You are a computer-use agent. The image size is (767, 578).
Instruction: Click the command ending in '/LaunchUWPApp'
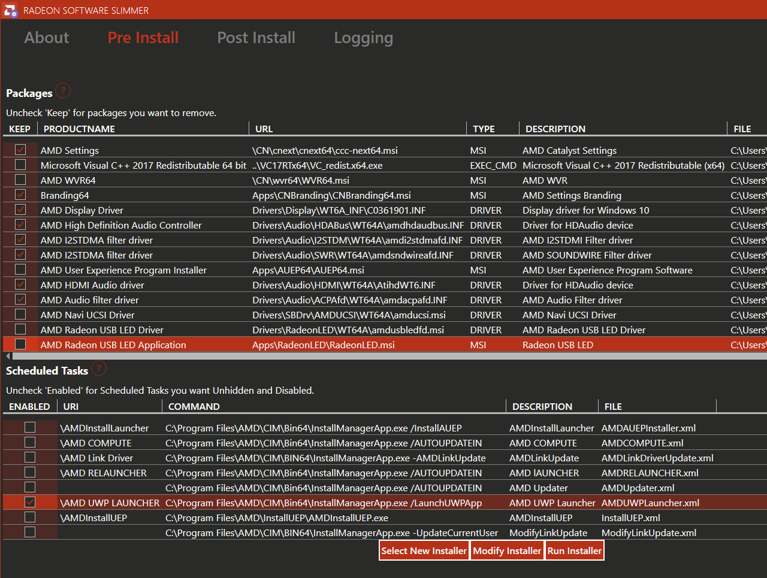coord(324,503)
